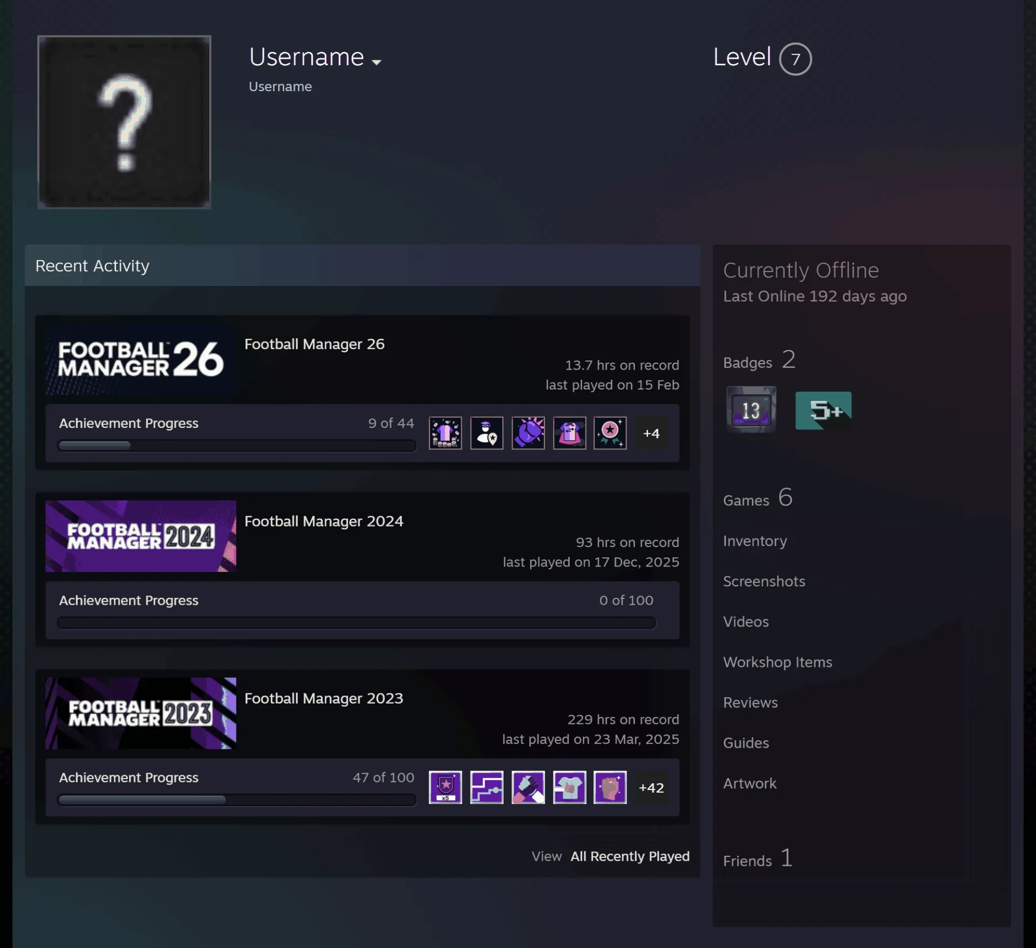Select the Football Manager 26 achievement progress bar
Screen dimensions: 1036x948
pos(237,446)
